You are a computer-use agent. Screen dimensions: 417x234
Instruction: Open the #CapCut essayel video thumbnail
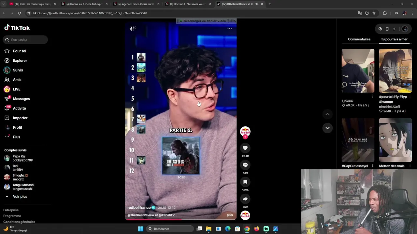358,140
